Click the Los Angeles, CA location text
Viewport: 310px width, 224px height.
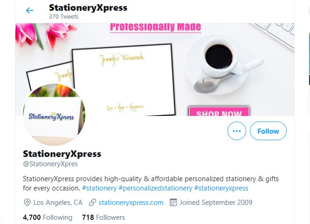pyautogui.click(x=58, y=203)
